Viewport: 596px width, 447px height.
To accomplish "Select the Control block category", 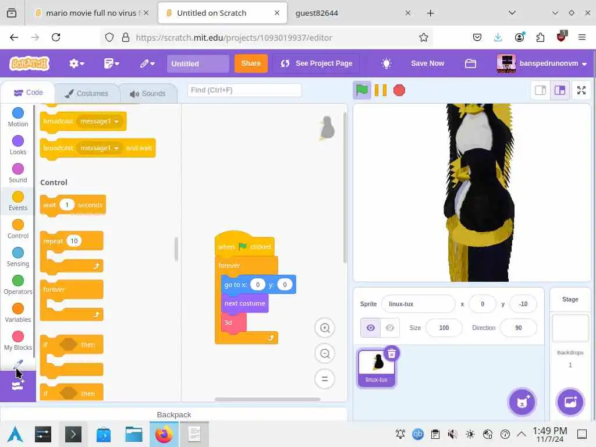I will click(x=18, y=229).
